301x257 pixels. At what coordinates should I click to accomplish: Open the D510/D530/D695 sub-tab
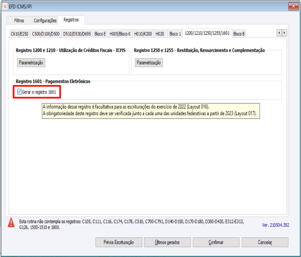[77, 34]
